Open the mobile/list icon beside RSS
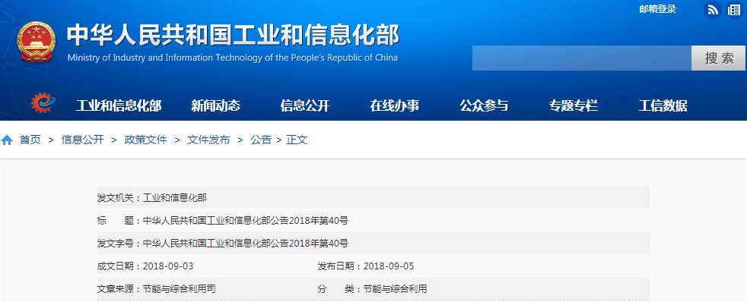This screenshot has height=302, width=747. (x=736, y=10)
